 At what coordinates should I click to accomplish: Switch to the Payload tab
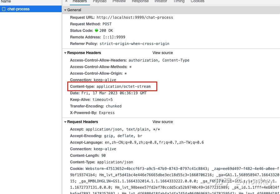(99, 2)
